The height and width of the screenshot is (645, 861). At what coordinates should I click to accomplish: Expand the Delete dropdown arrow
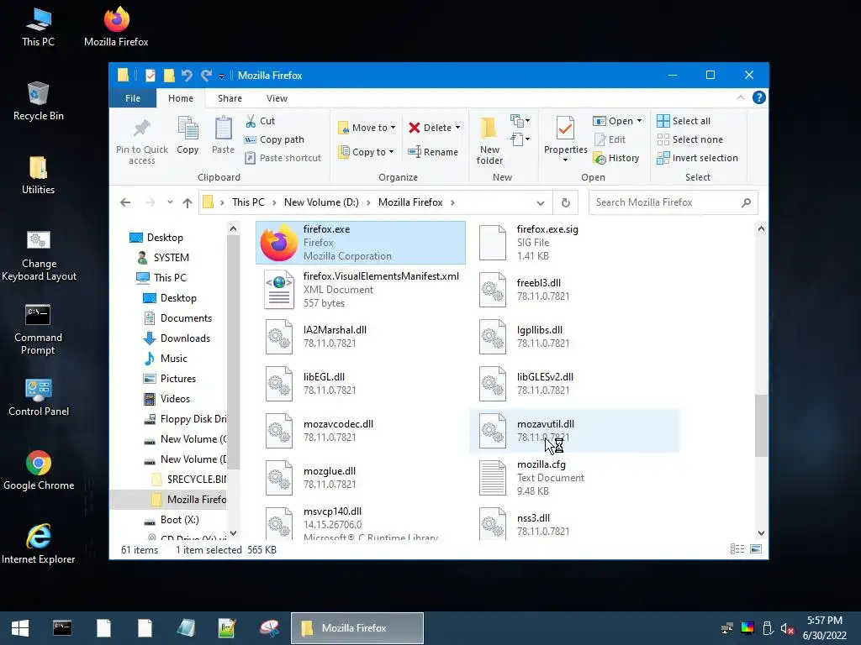click(457, 128)
